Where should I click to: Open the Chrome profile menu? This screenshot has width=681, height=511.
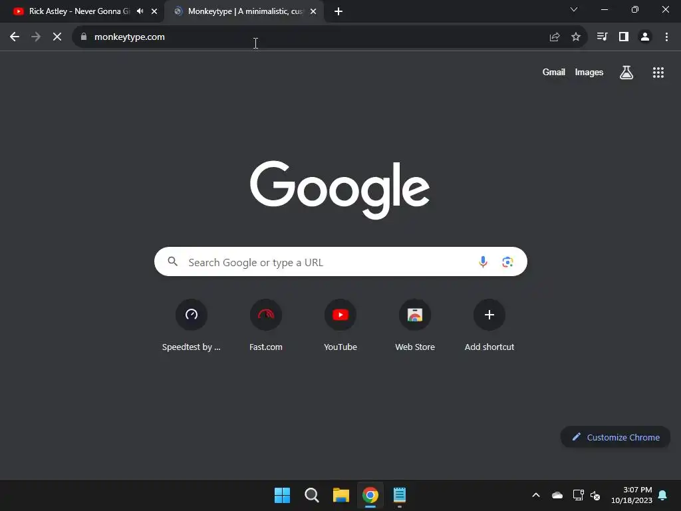pos(645,37)
